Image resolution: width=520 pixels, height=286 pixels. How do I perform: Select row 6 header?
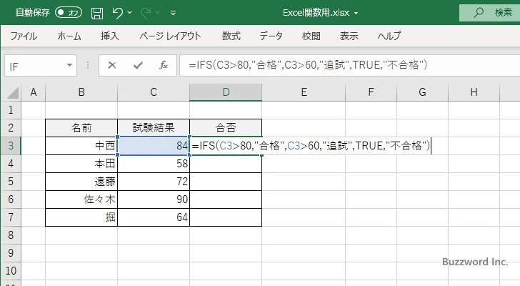[x=11, y=199]
